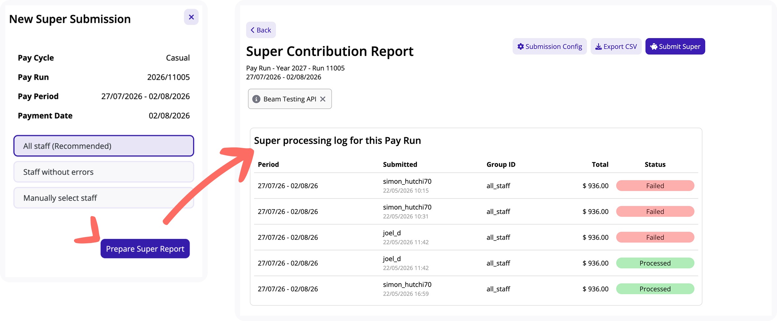Pick Manually select staff option
The height and width of the screenshot is (321, 777).
pyautogui.click(x=104, y=198)
